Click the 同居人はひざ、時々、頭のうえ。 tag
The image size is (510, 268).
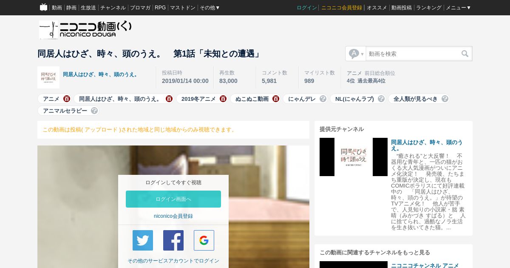coord(120,99)
